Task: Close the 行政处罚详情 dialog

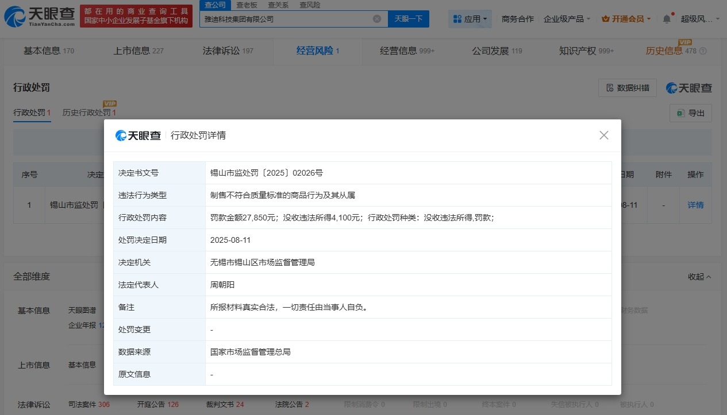Action: [603, 135]
